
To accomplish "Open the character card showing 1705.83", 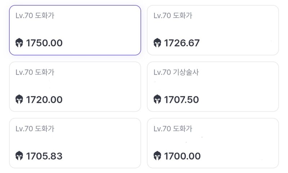I will 75,143.
